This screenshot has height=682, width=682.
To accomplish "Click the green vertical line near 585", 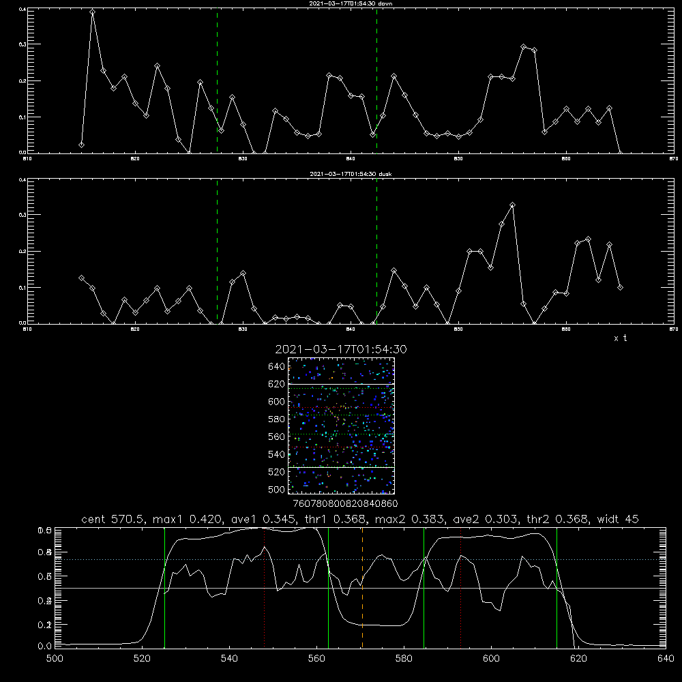I will (x=424, y=587).
